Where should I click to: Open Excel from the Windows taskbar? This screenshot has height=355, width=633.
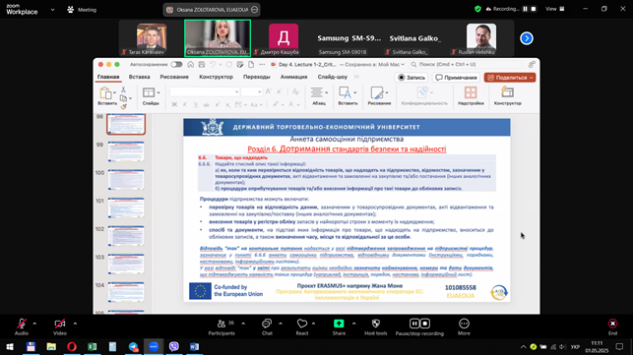point(92,346)
